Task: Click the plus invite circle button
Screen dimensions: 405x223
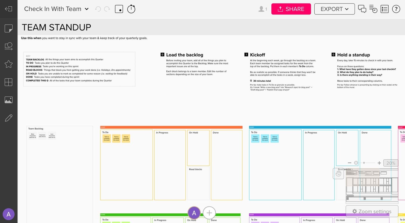Action: pyautogui.click(x=209, y=213)
